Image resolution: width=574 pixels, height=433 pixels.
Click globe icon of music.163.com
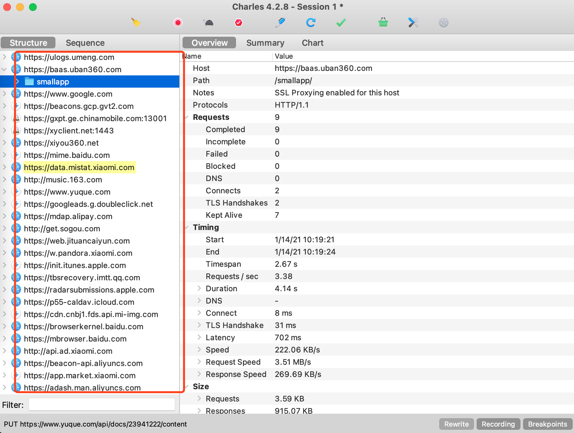tap(16, 179)
